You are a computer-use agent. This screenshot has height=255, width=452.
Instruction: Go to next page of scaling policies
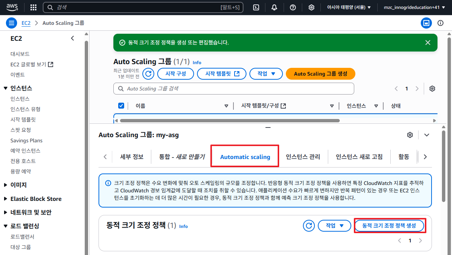[x=420, y=241]
